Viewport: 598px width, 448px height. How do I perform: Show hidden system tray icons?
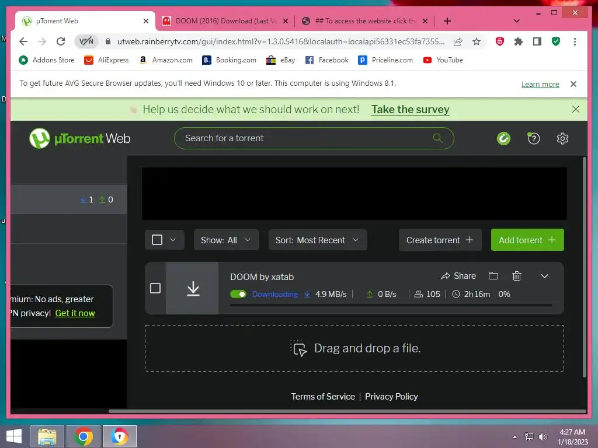pos(515,437)
